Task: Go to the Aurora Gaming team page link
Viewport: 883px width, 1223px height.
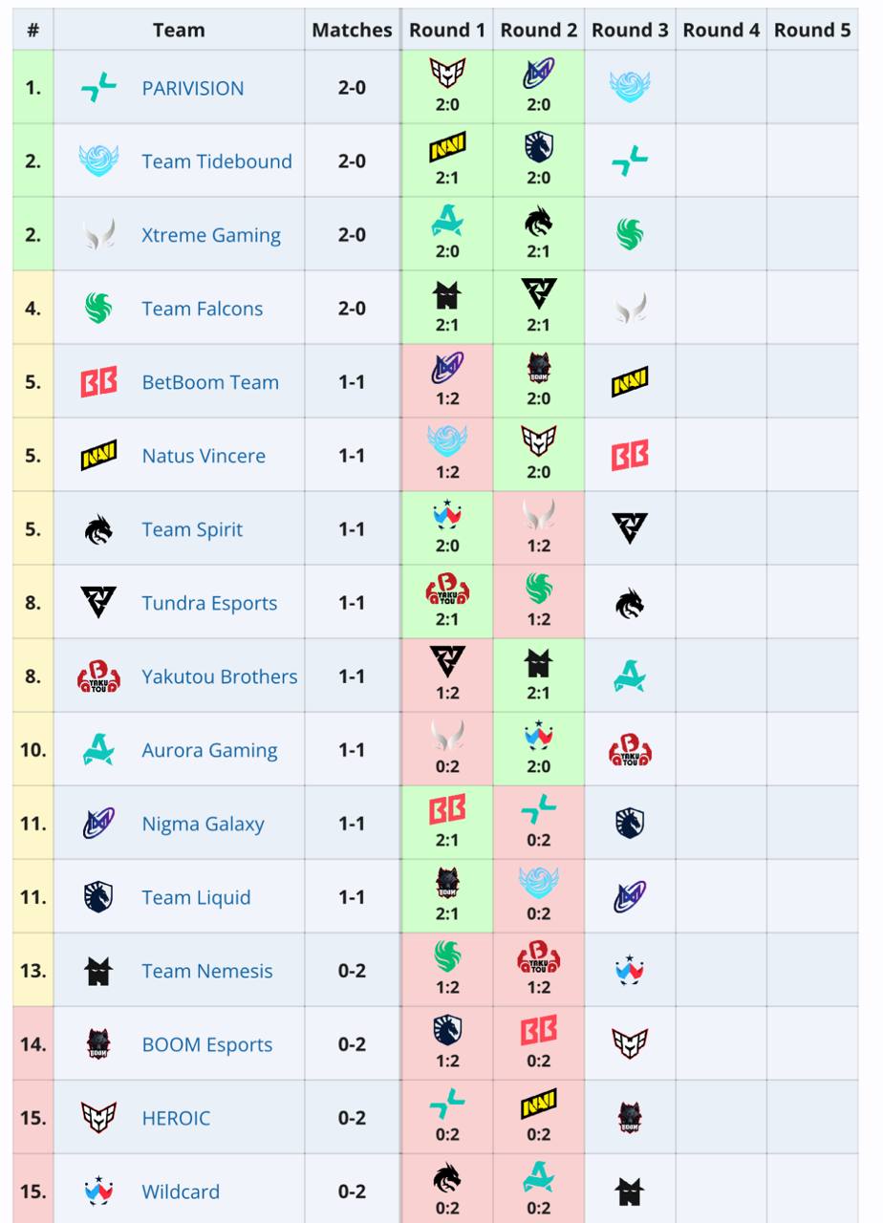Action: [x=209, y=750]
